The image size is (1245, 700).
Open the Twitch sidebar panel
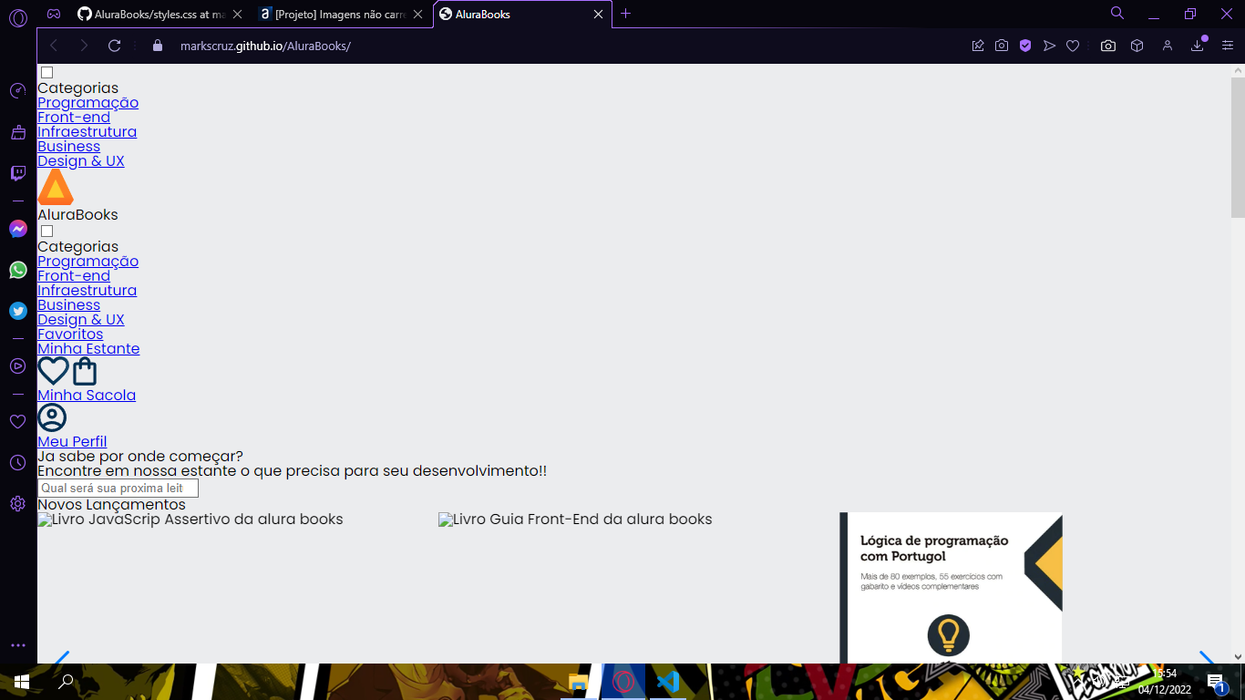18,173
